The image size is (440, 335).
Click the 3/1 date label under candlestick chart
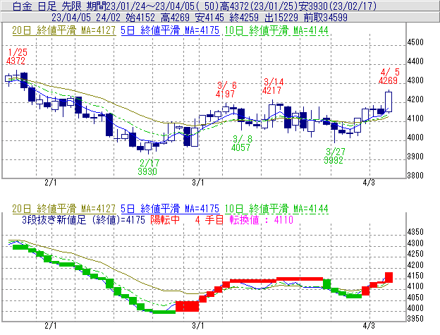[198, 183]
